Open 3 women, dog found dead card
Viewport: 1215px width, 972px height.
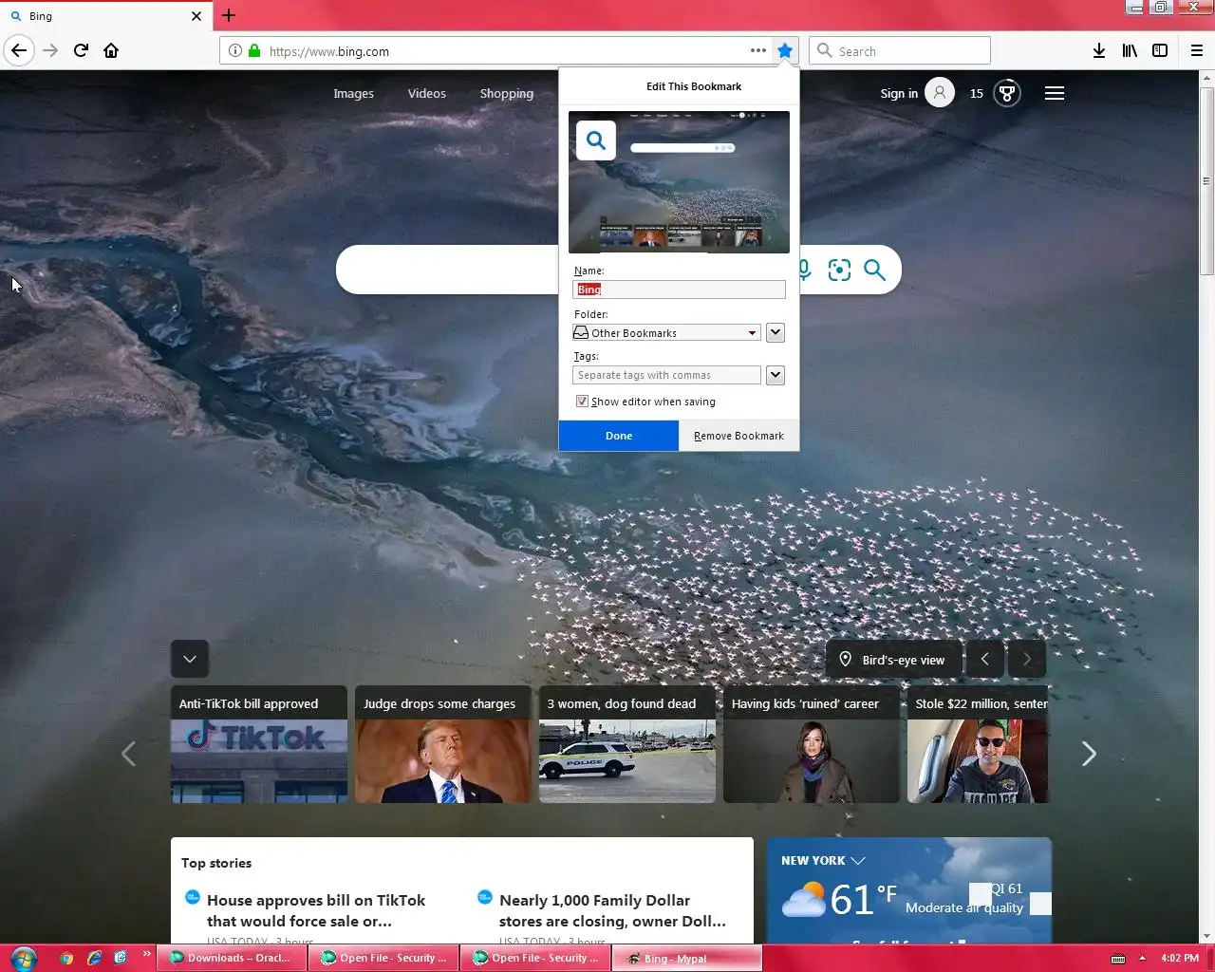coord(627,744)
